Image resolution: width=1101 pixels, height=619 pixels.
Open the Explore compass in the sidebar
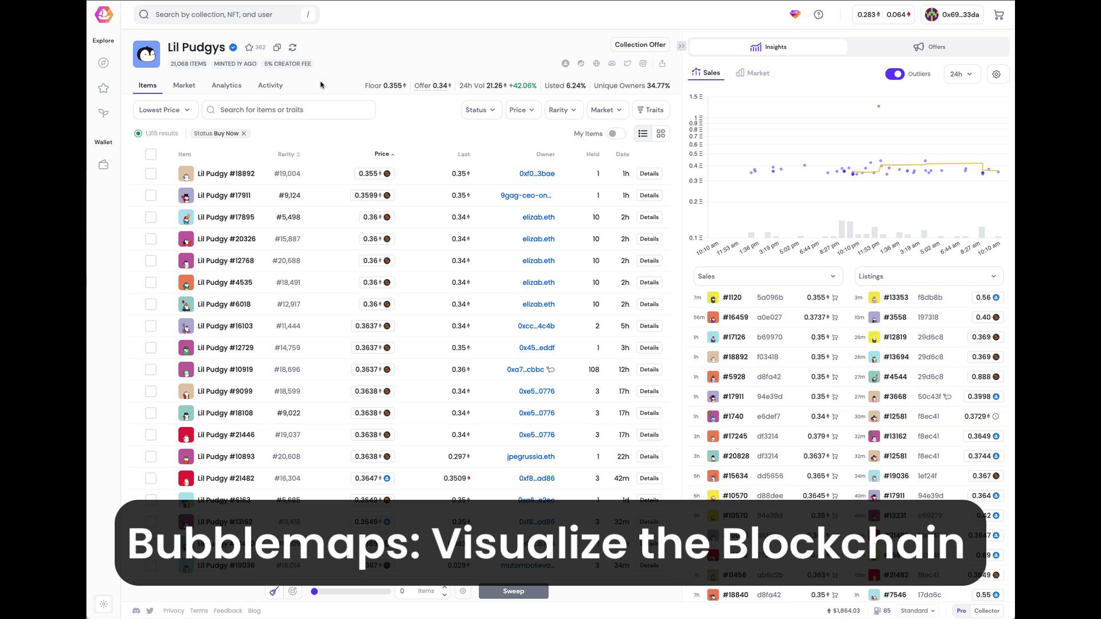pyautogui.click(x=103, y=62)
